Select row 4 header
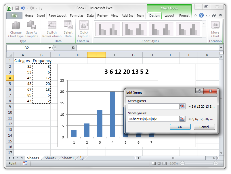Viewport: 231px width, 174px height. tap(10, 78)
